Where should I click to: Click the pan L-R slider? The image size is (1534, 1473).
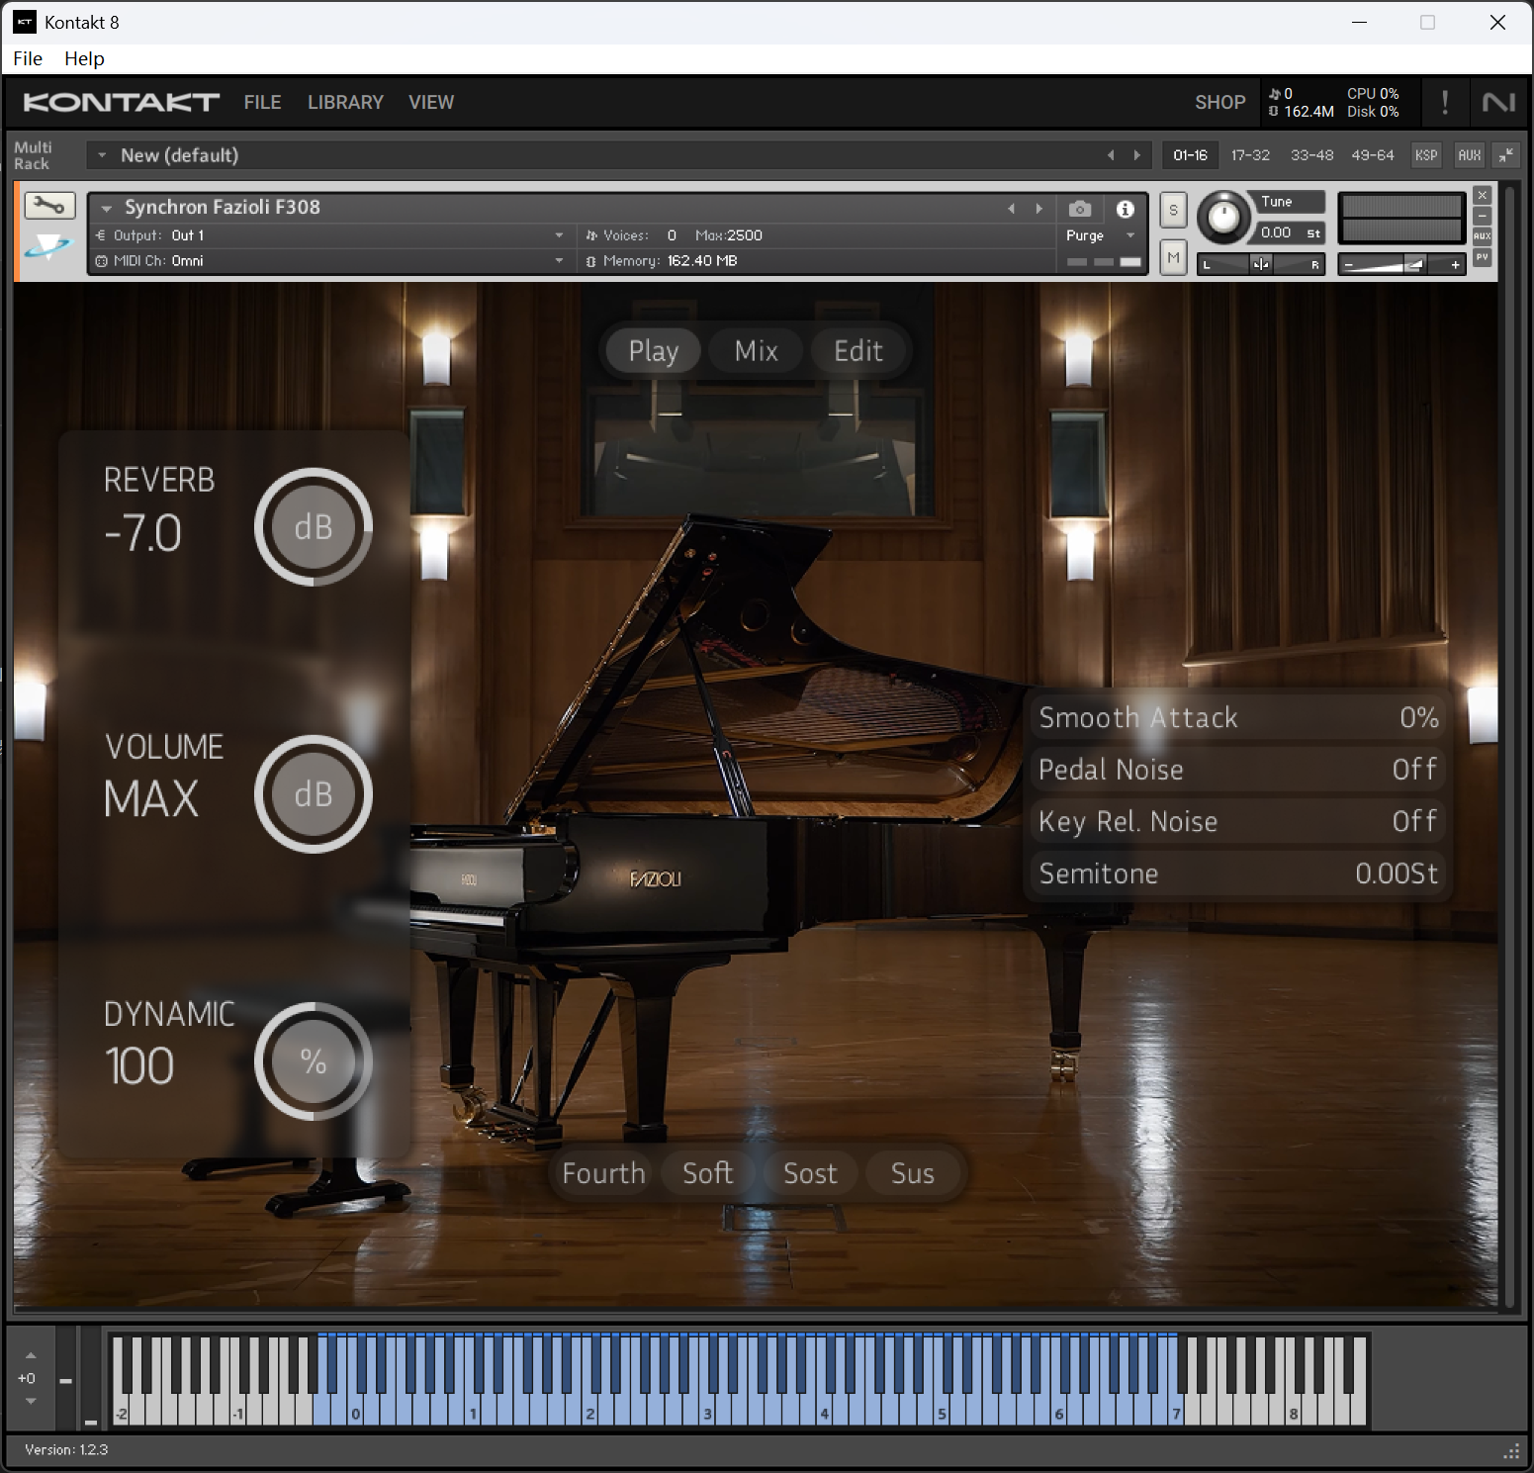coord(1261,264)
